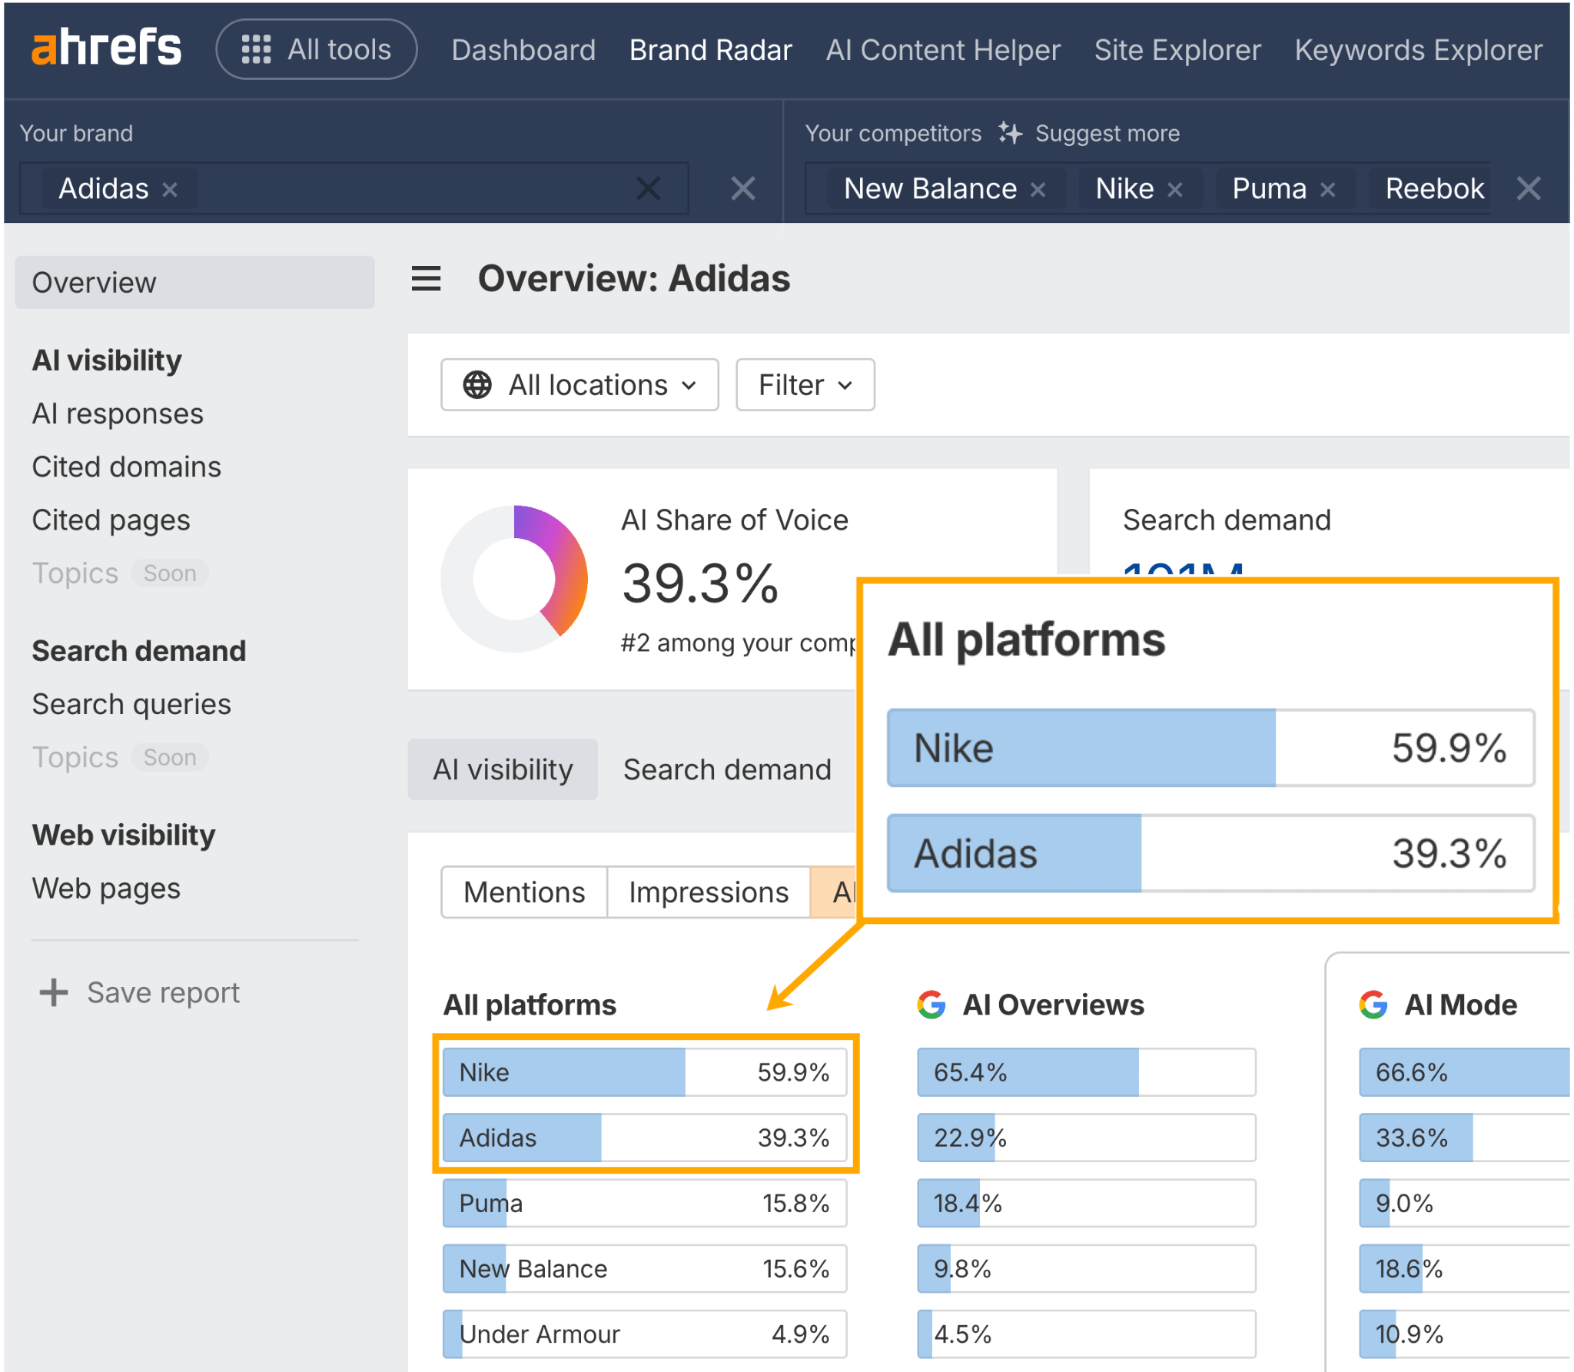Click the AI Overviews 22.9% bar
Viewport: 1574px width, 1372px height.
coord(1087,1138)
